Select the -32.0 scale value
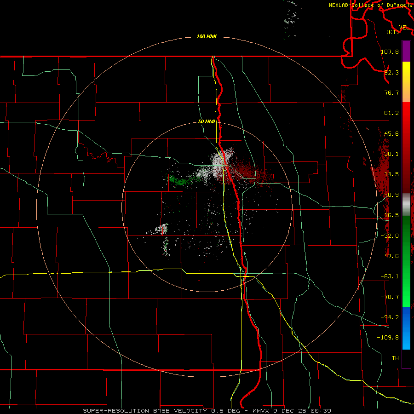The image size is (414, 414). coord(390,236)
